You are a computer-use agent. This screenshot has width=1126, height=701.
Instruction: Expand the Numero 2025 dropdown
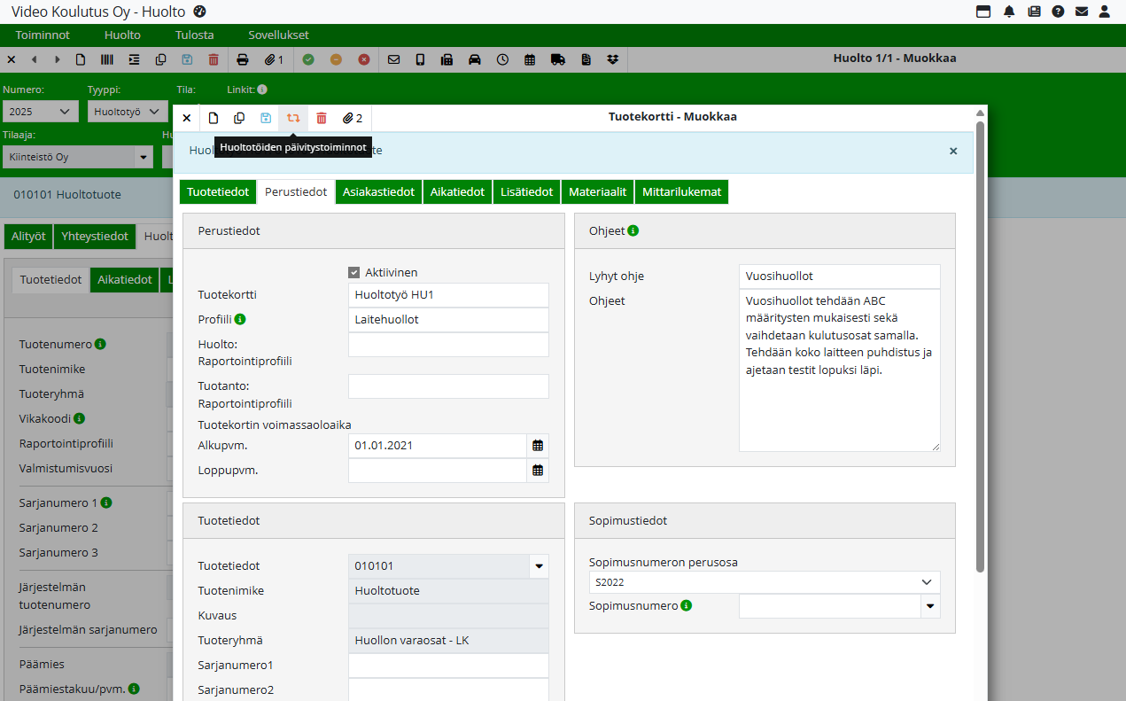(40, 112)
